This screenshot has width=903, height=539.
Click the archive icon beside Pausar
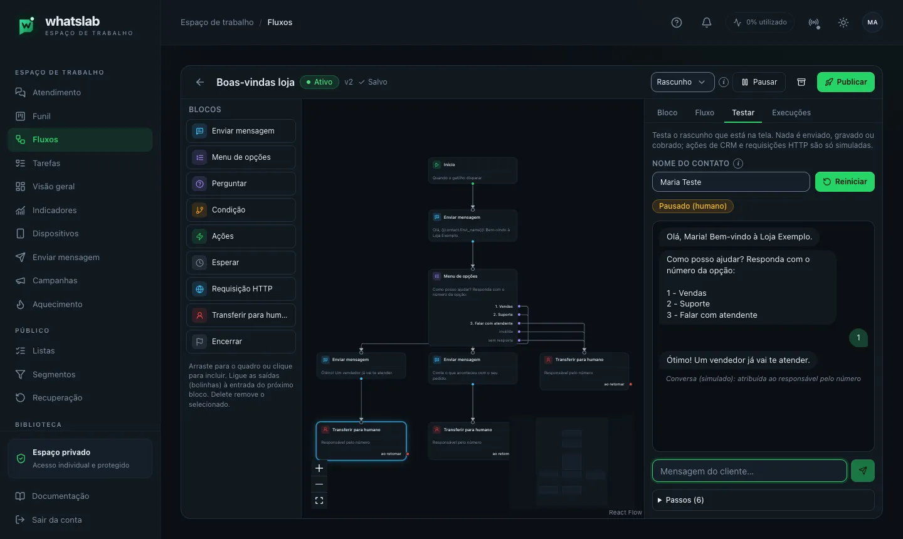(x=801, y=82)
